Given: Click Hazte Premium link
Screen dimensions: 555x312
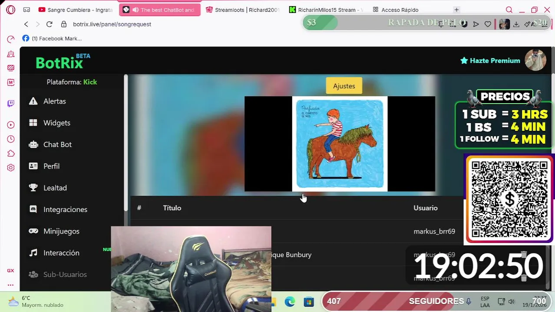Looking at the screenshot, I should click(490, 61).
